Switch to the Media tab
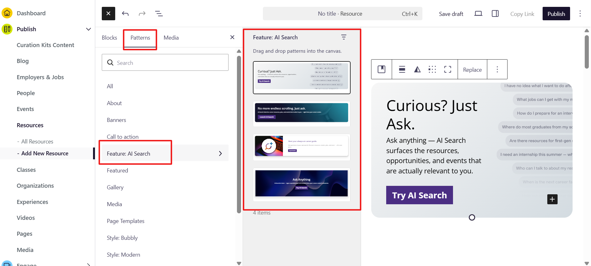 coord(171,37)
